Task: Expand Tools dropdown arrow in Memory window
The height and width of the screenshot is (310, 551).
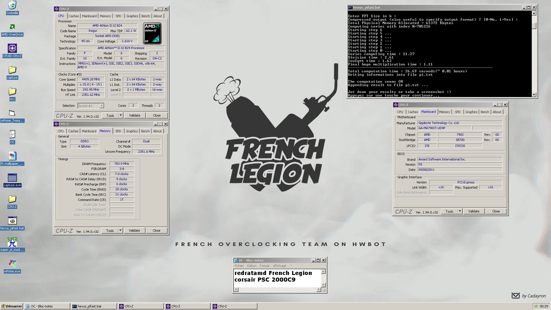Action: 120,230
